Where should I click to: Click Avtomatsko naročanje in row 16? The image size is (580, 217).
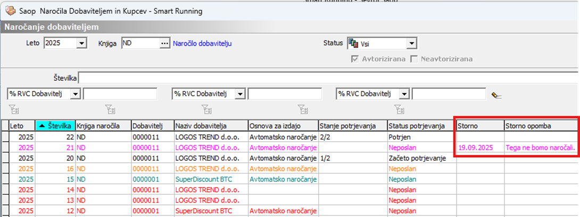click(x=283, y=169)
